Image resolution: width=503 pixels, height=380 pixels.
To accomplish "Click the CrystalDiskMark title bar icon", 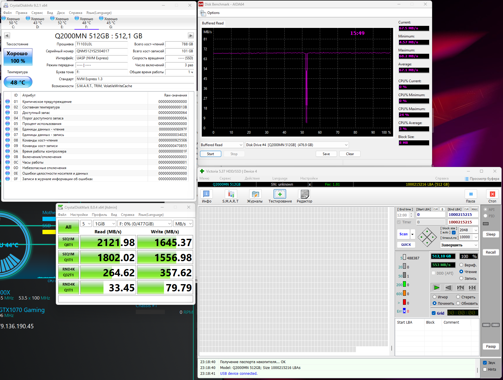I will (x=60, y=207).
